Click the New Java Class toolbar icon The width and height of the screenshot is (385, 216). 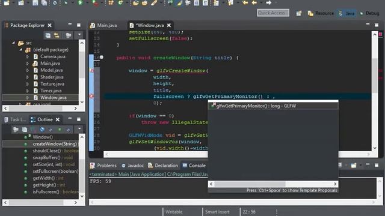(x=120, y=2)
